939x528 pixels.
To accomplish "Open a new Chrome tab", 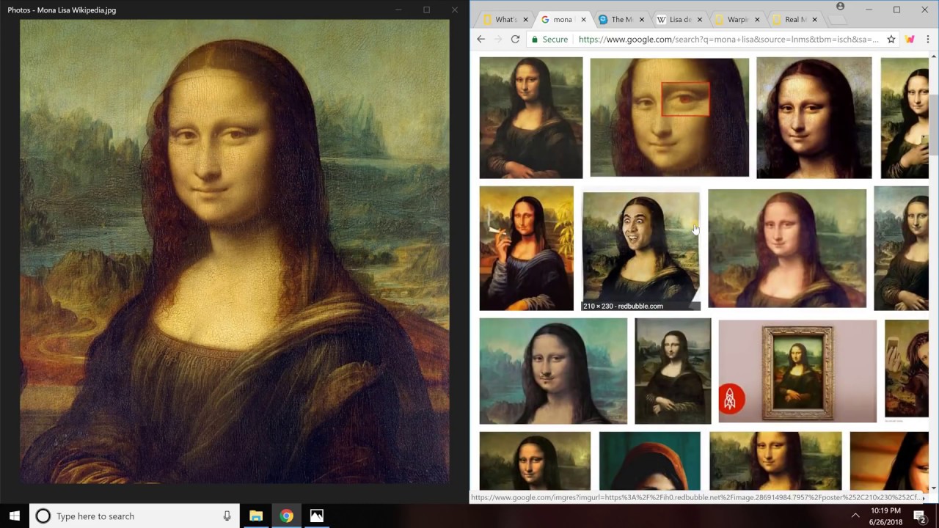I will pyautogui.click(x=838, y=20).
